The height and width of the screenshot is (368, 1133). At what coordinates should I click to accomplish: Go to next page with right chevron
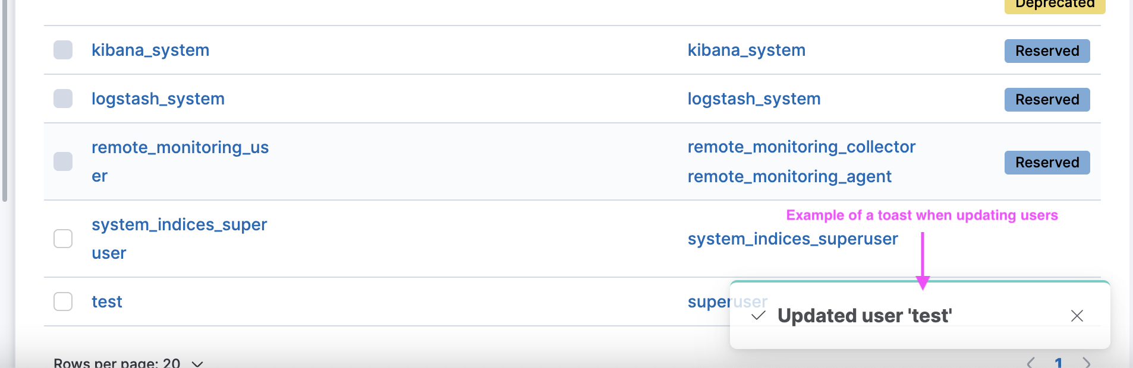(1087, 362)
